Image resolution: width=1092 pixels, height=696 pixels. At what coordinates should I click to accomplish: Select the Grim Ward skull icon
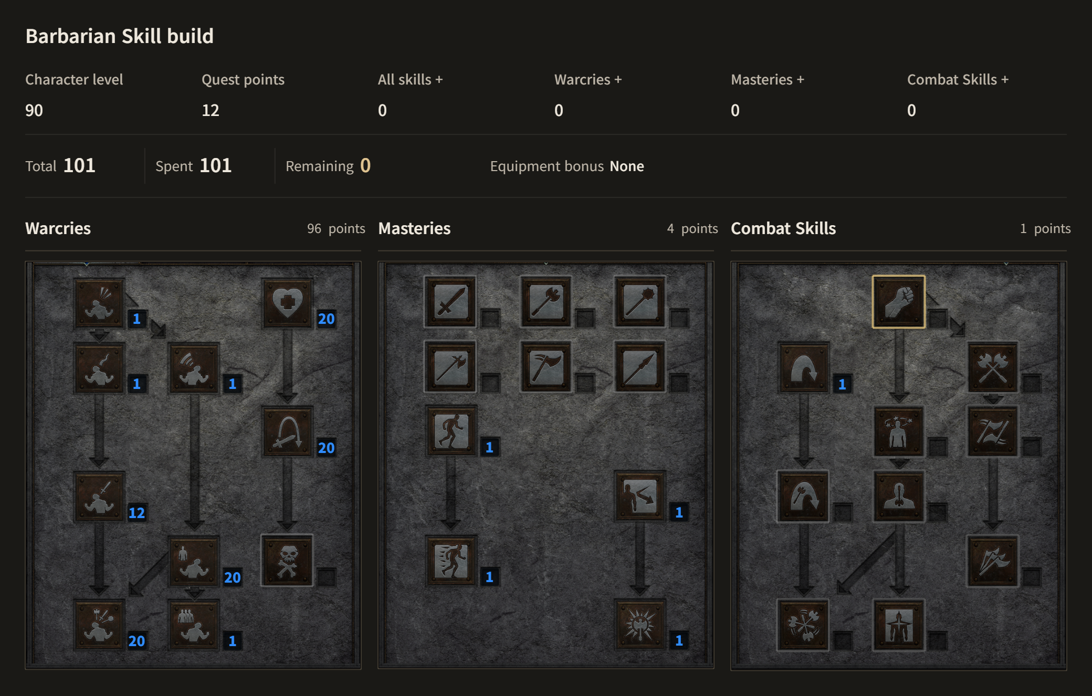(287, 561)
